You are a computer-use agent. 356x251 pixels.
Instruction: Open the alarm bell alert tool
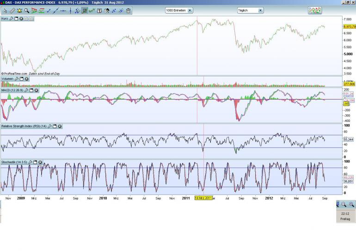pos(19,11)
